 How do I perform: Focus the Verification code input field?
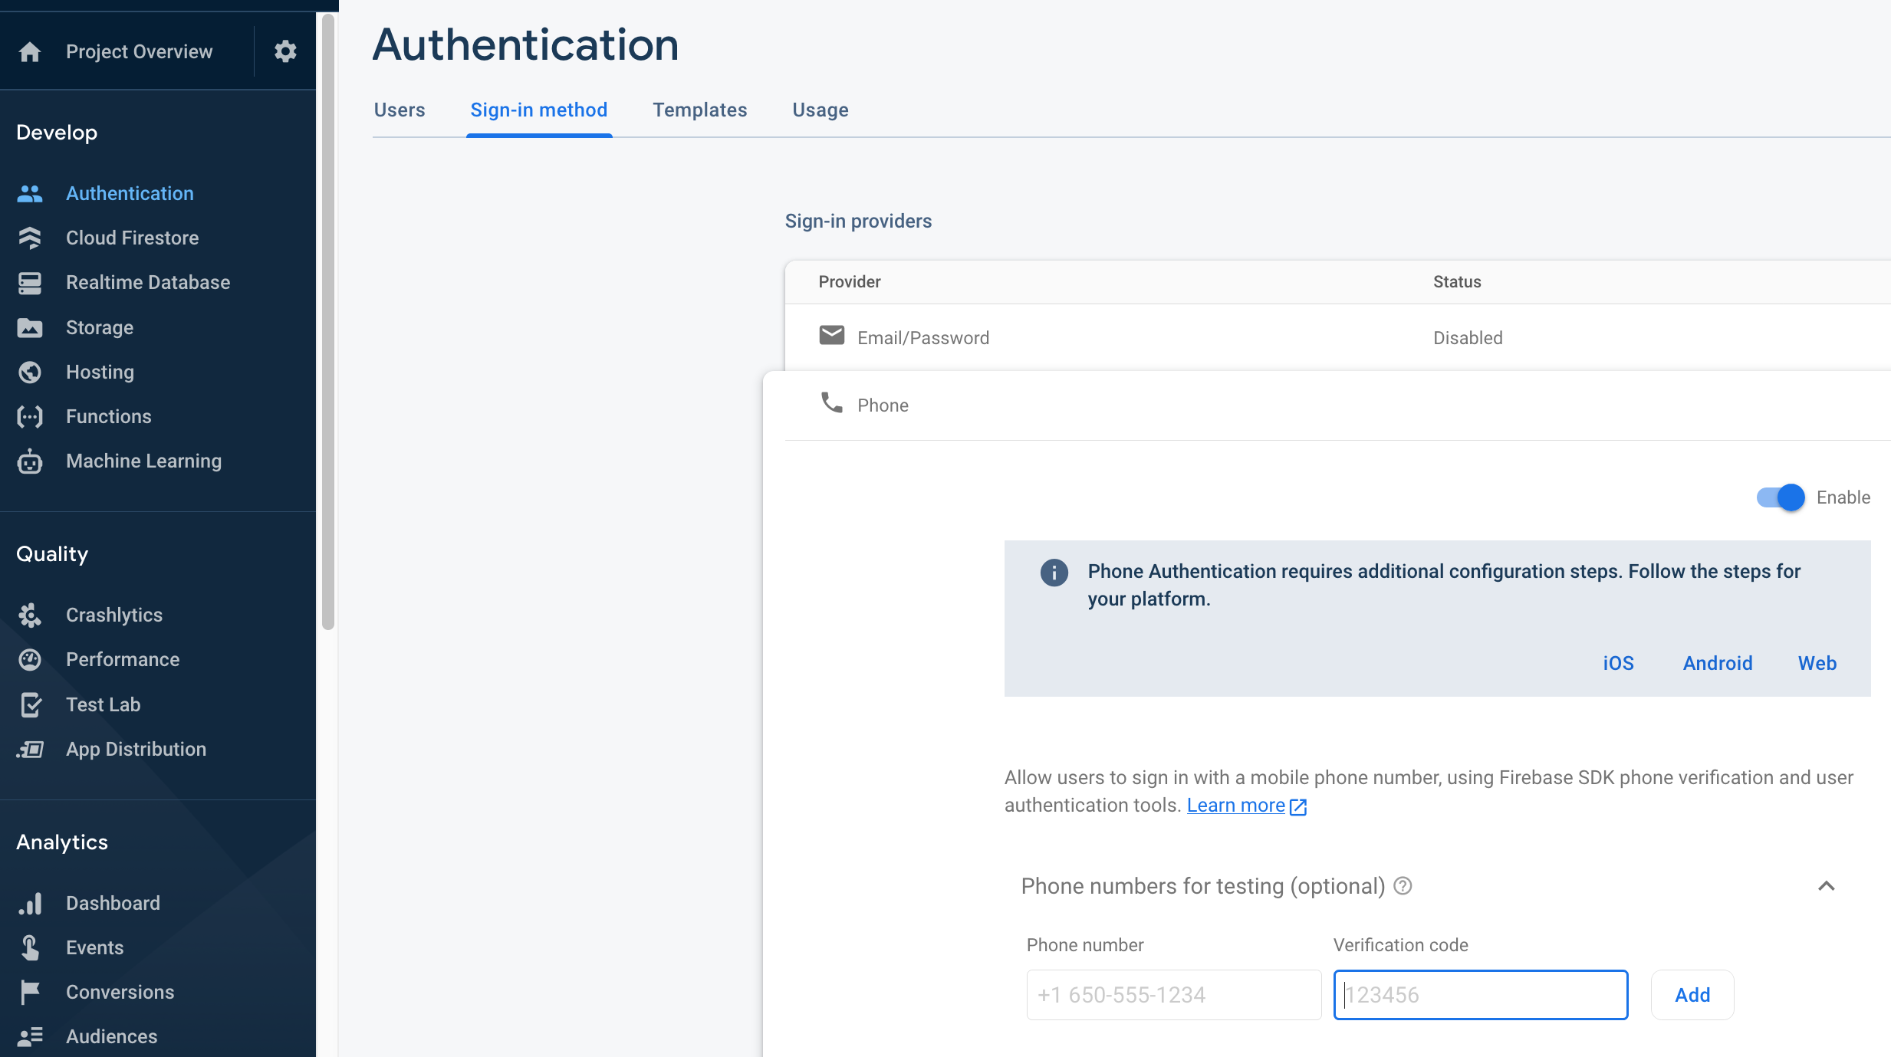click(1481, 995)
